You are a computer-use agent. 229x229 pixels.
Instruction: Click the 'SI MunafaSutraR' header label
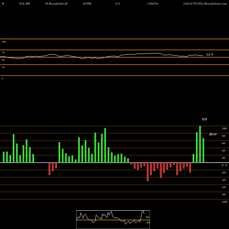pos(56,4)
